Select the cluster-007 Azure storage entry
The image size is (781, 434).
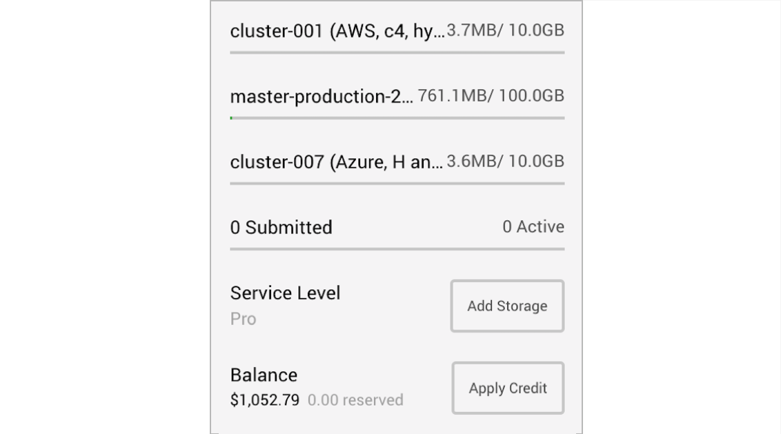coord(337,162)
